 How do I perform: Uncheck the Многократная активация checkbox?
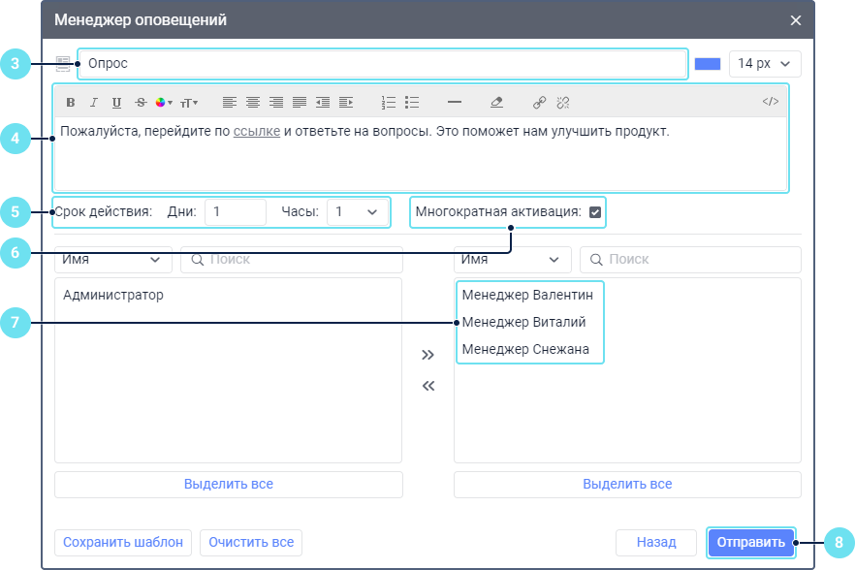click(x=595, y=212)
